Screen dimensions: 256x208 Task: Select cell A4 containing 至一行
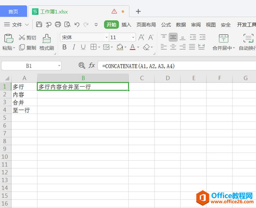pyautogui.click(x=24, y=110)
